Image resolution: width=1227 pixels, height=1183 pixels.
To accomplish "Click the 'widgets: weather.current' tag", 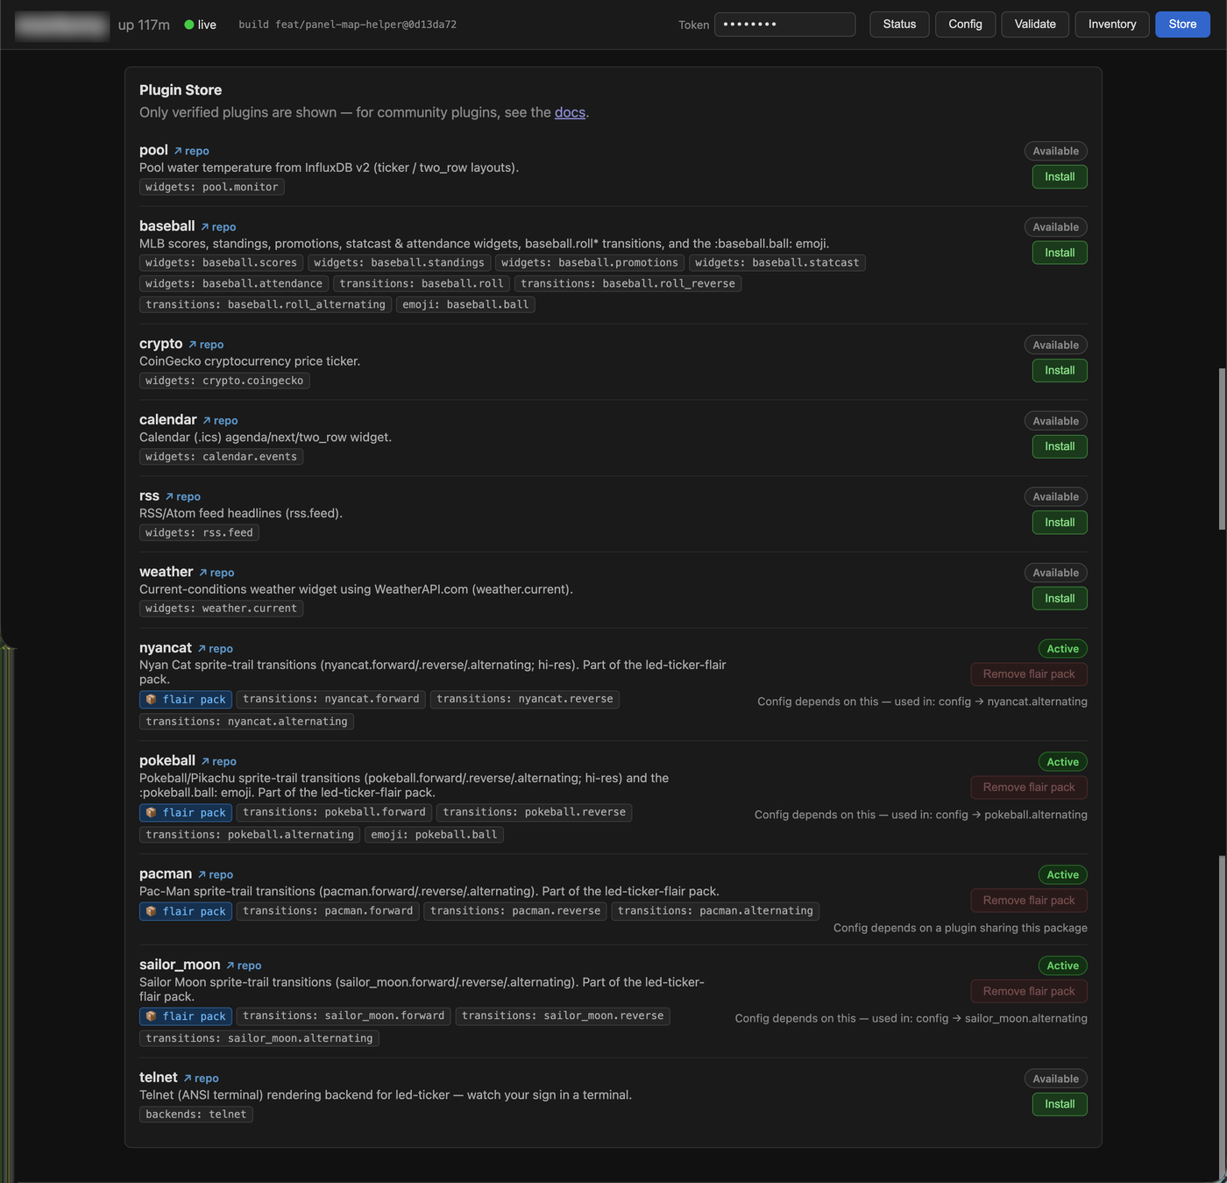I will (x=221, y=609).
